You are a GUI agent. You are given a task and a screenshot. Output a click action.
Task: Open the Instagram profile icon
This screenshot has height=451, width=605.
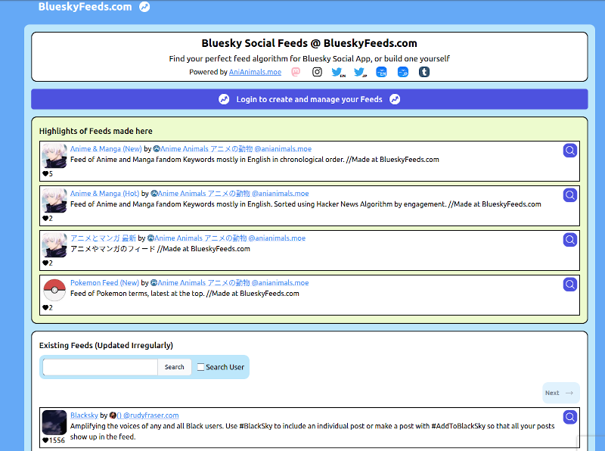[317, 72]
